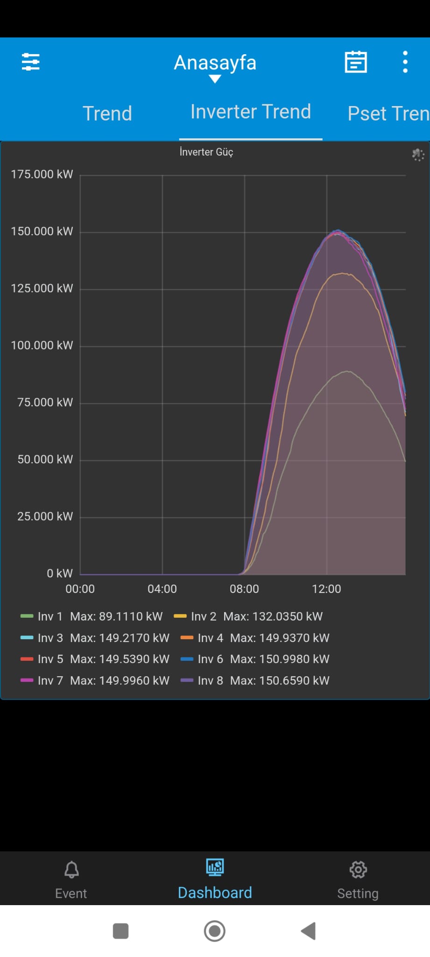Open the Setting gear icon
The width and height of the screenshot is (430, 957).
click(x=358, y=870)
